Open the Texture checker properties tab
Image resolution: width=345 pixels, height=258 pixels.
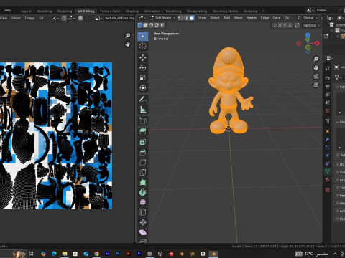[x=328, y=190]
